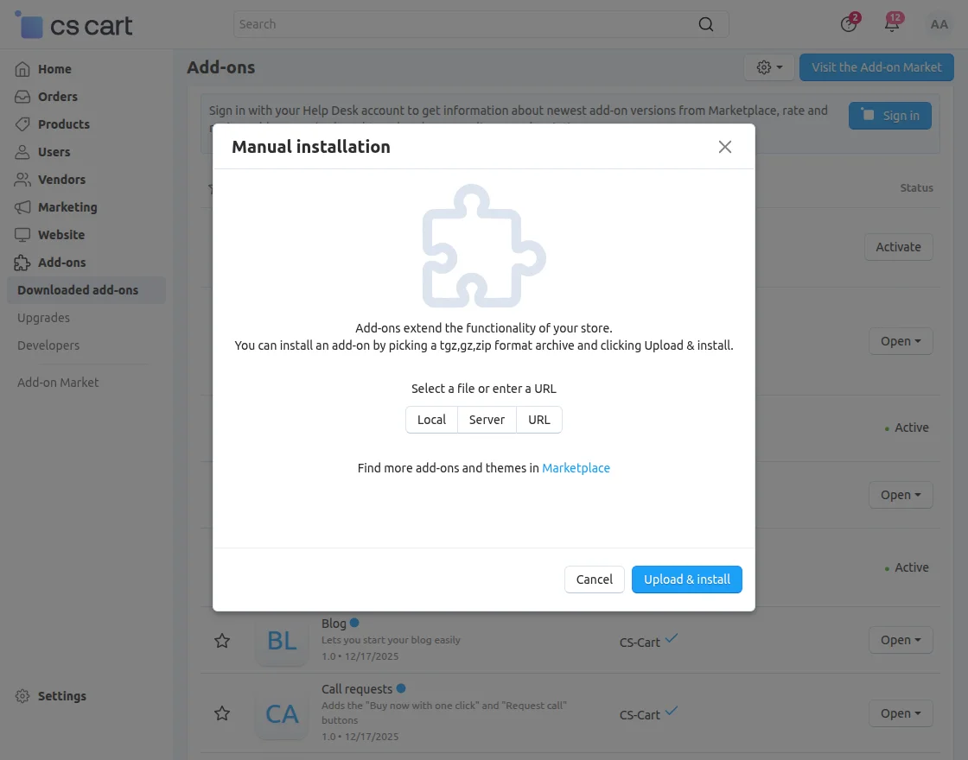
Task: Follow the Marketplace link in the dialog
Action: click(x=576, y=468)
